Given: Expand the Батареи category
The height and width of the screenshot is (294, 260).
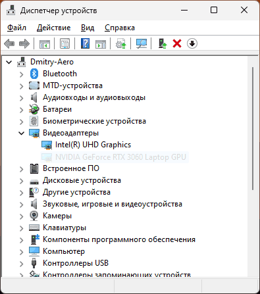Looking at the screenshot, I should [21, 110].
